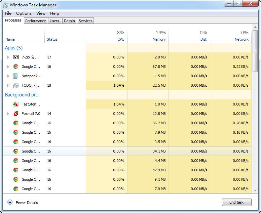The width and height of the screenshot is (261, 213).
Task: Click Chrome icon in row with 34.1 MB
Action: click(16, 151)
